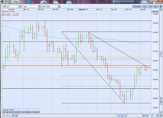
Task: Click the Price Box button
Action: [x=137, y=7]
